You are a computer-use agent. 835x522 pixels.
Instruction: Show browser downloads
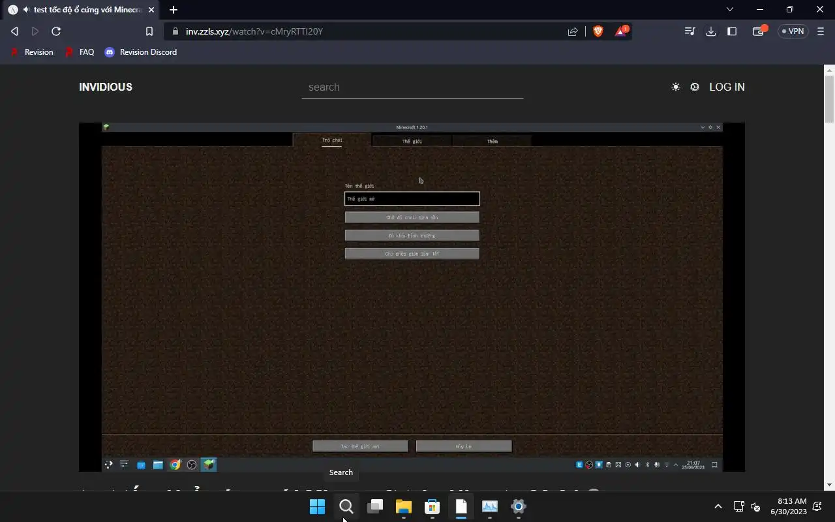[x=711, y=31]
